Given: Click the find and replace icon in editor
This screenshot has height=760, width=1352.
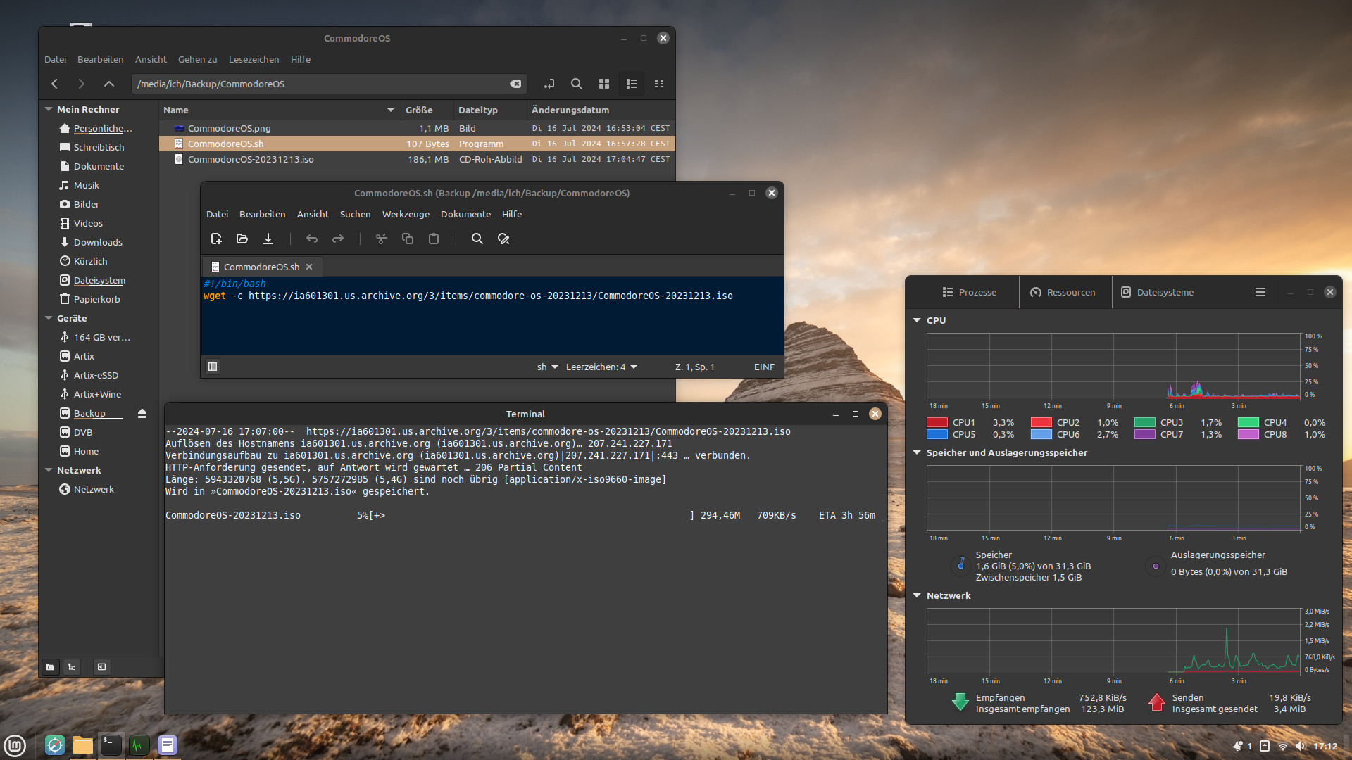Looking at the screenshot, I should (503, 239).
